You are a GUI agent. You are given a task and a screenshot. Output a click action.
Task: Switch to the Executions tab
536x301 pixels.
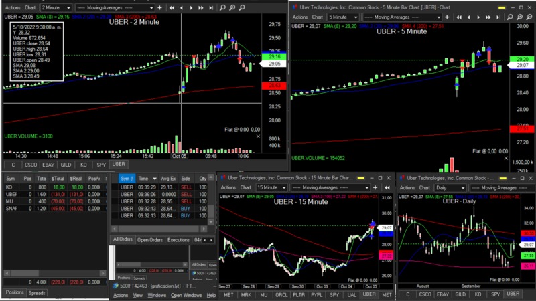(178, 239)
